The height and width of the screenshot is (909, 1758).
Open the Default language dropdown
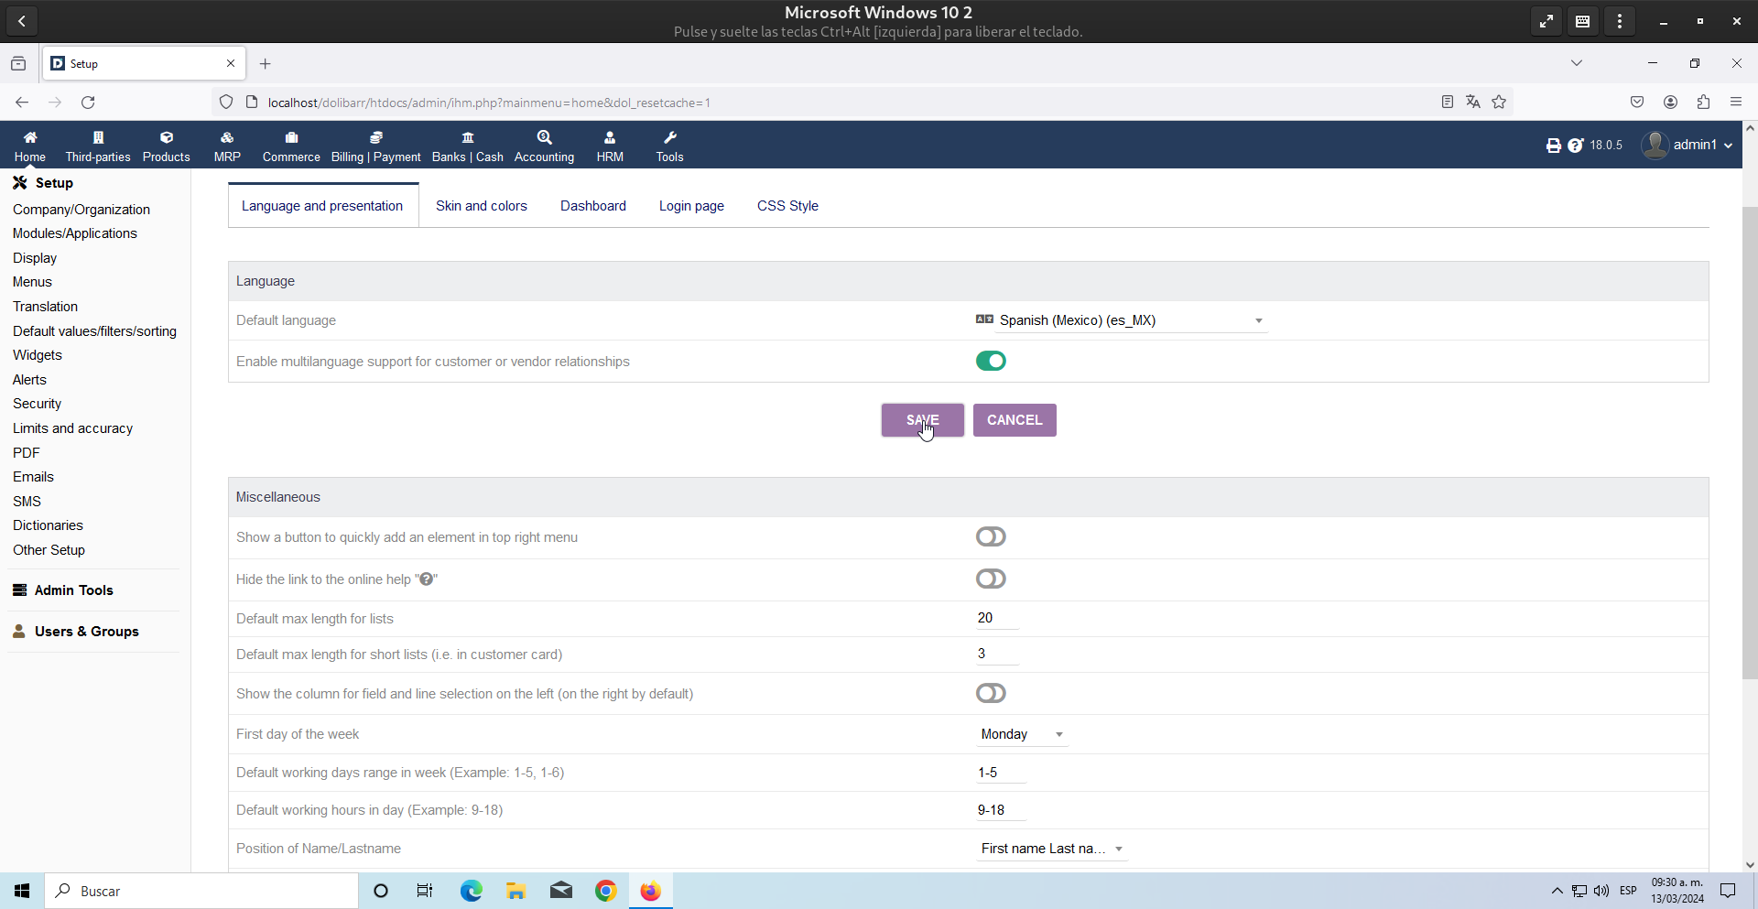pyautogui.click(x=1121, y=320)
